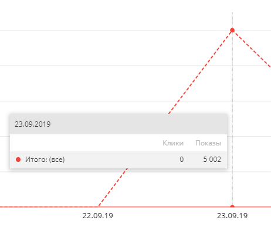271x227 pixels.
Task: Click the 5 002 impressions value
Action: [212, 160]
